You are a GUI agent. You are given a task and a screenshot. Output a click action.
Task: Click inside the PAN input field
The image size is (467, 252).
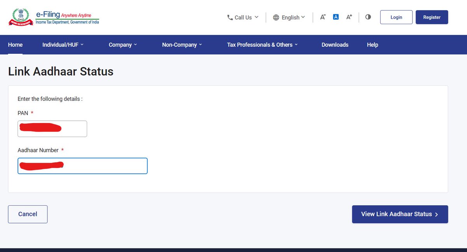pyautogui.click(x=52, y=129)
